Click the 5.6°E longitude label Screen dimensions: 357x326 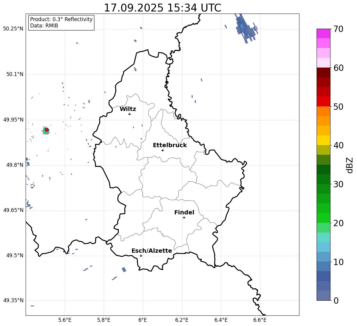pos(65,320)
